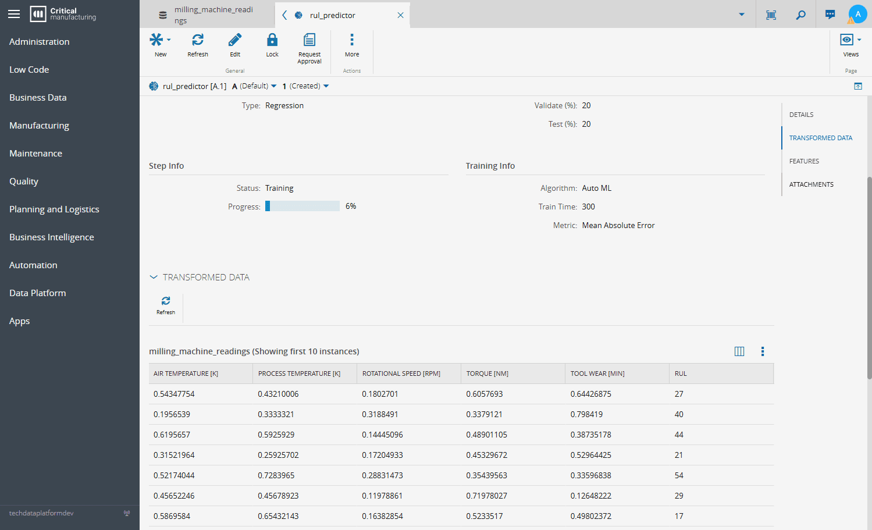Click the table column chooser icon
This screenshot has height=530, width=872.
click(739, 351)
